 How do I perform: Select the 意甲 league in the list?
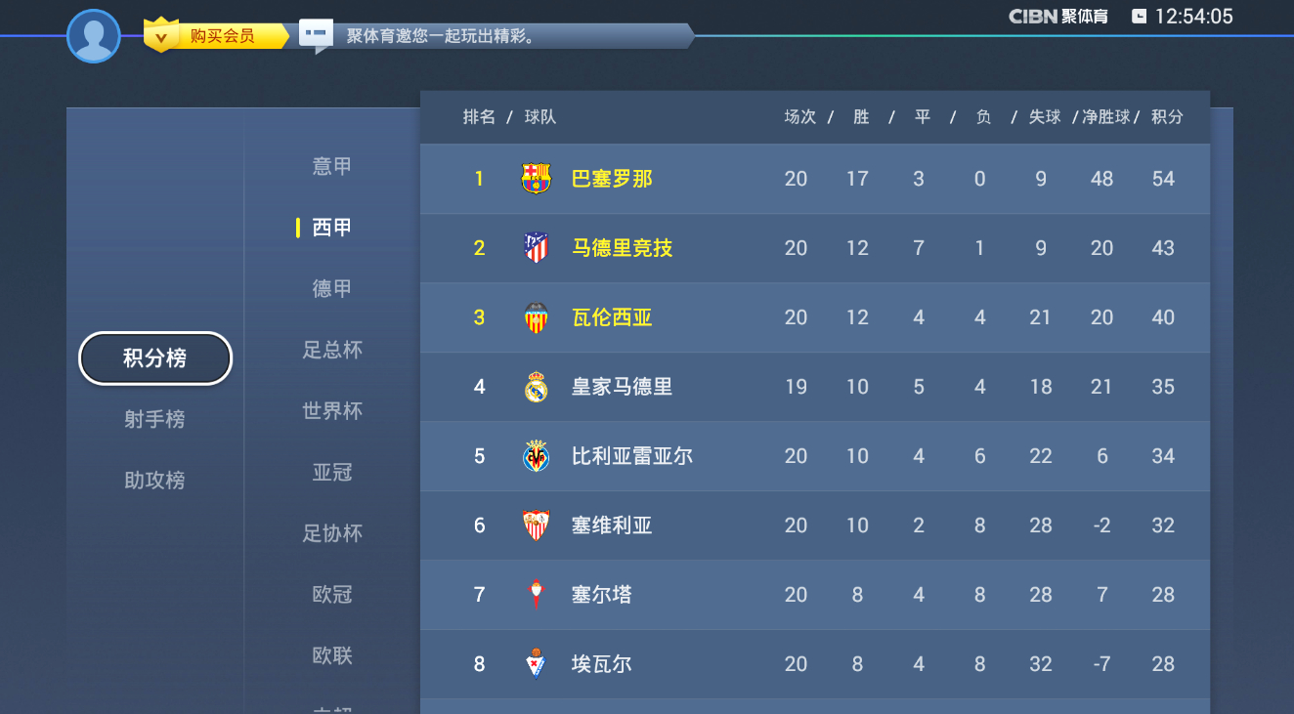pos(332,167)
